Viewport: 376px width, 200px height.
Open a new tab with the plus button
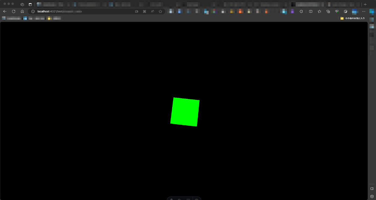[x=365, y=4]
